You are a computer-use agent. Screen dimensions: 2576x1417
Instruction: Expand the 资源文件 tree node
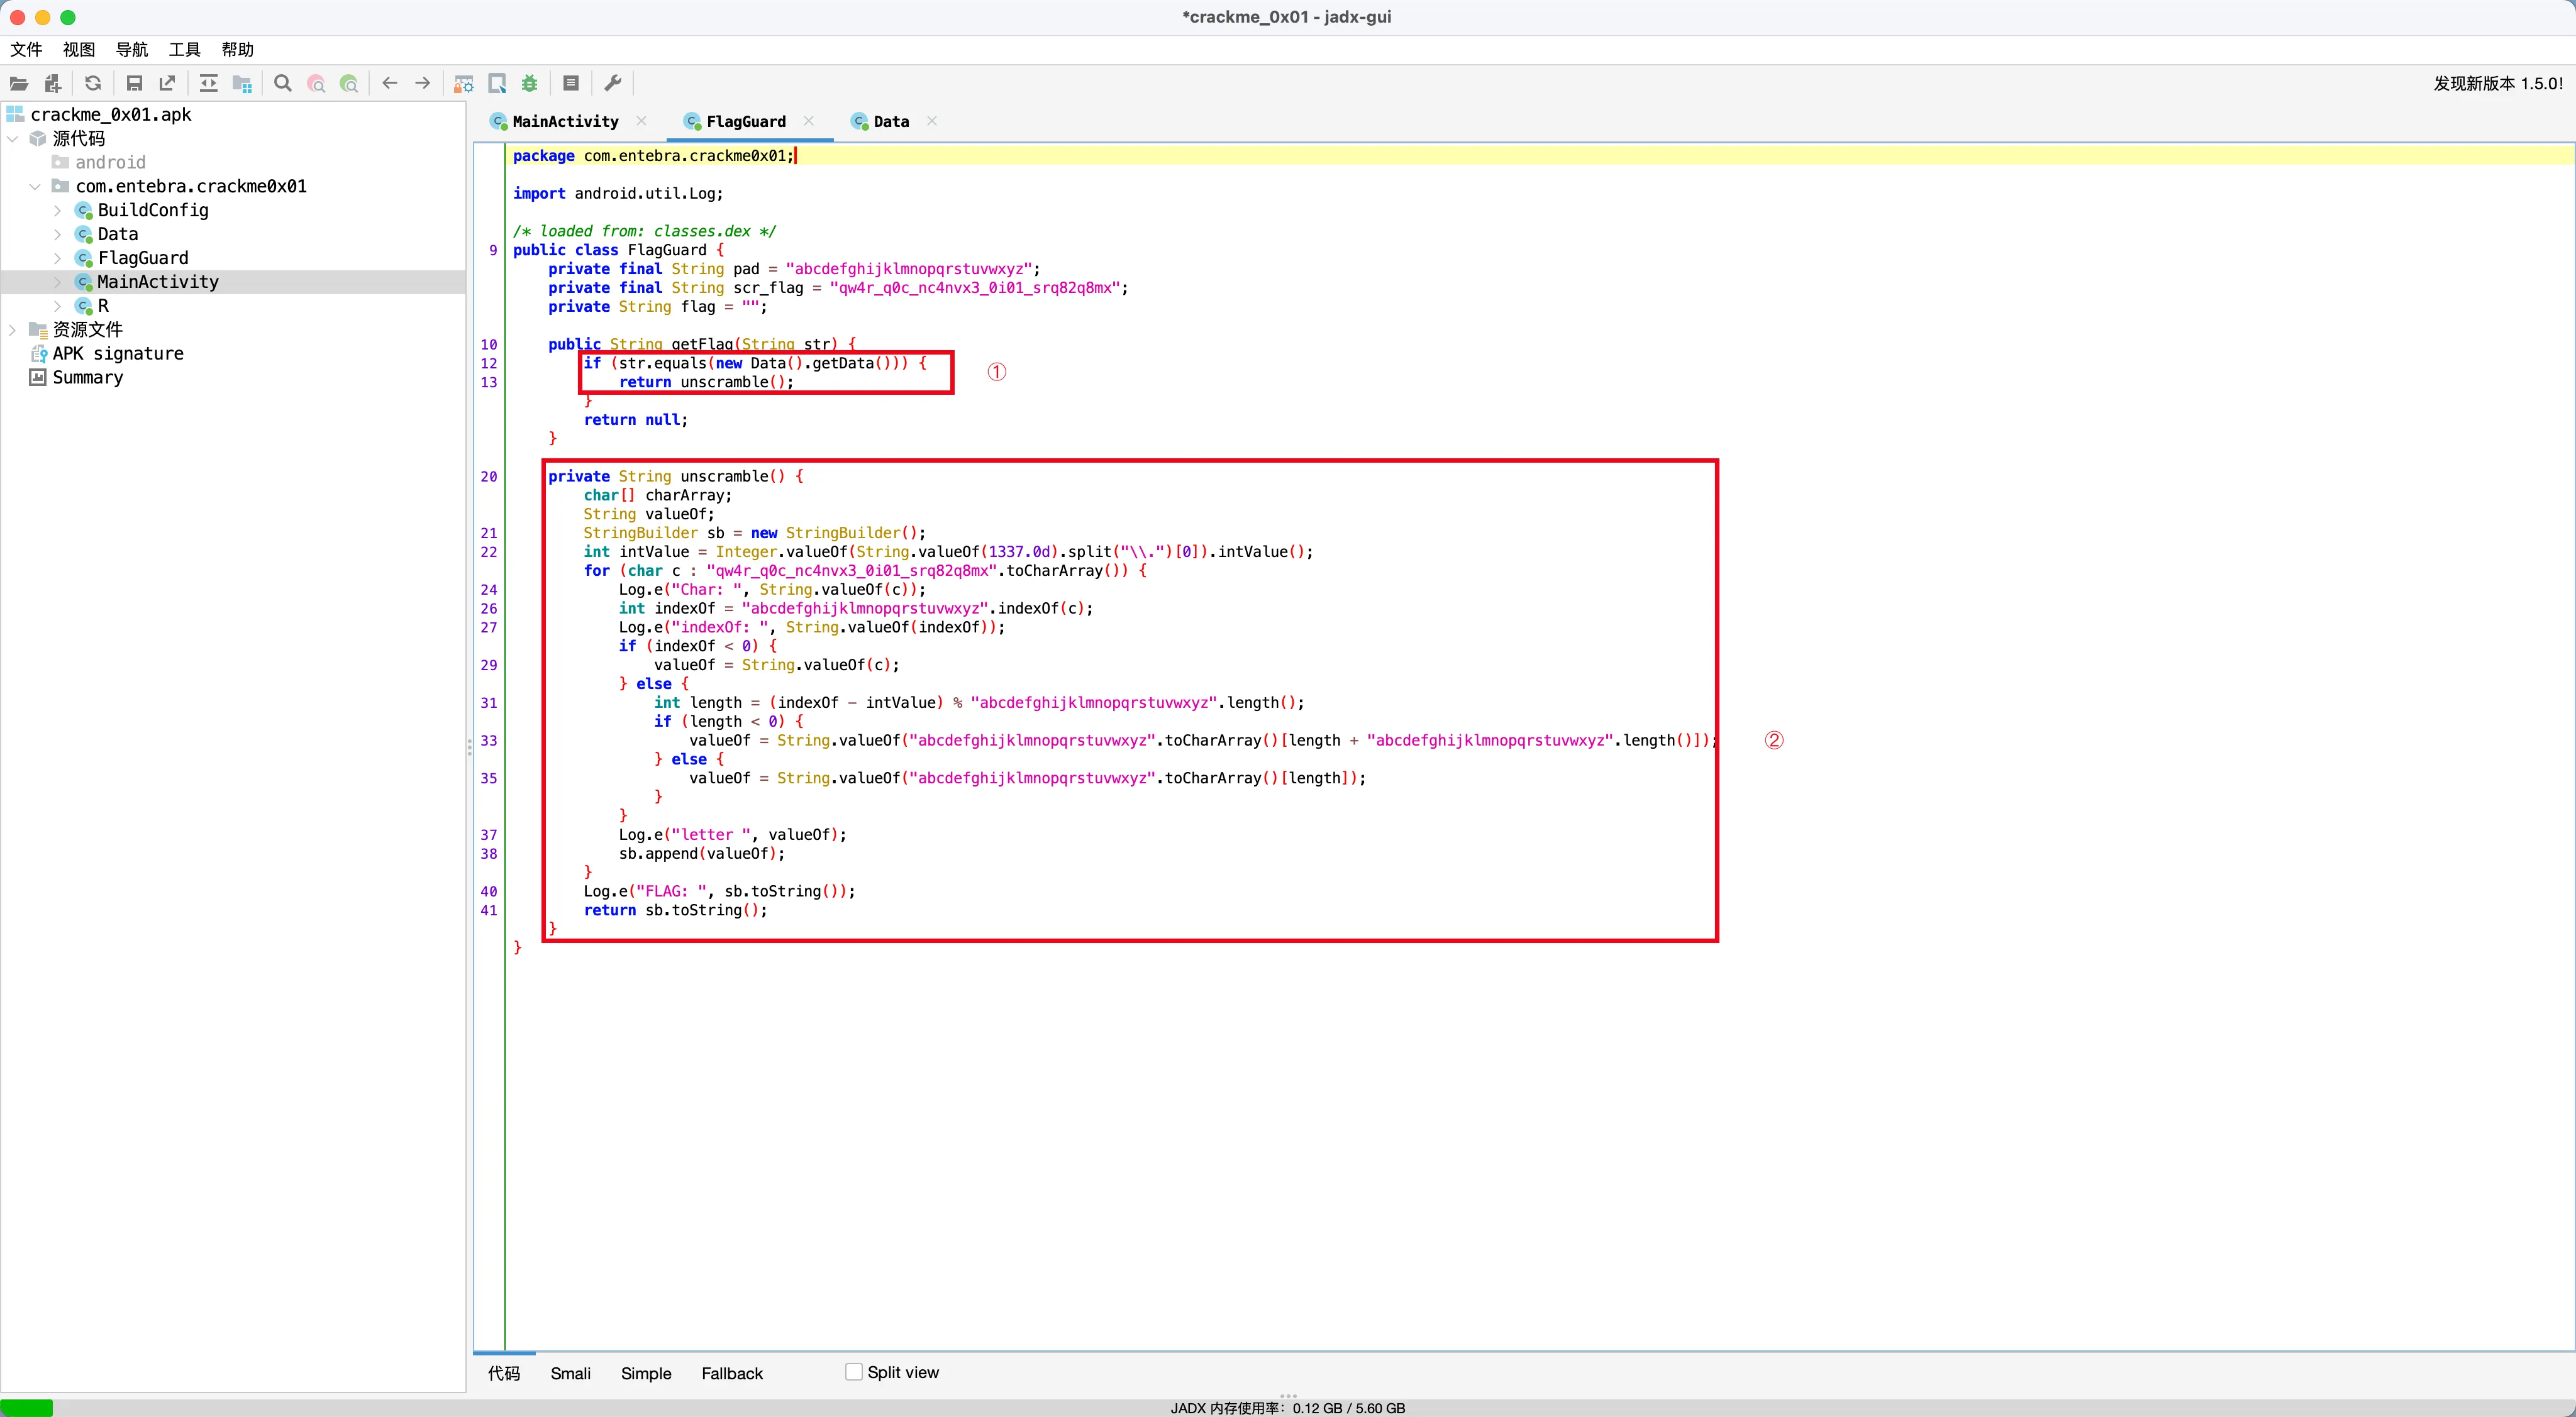tap(12, 330)
